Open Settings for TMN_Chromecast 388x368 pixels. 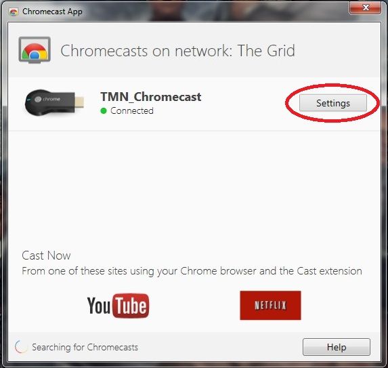[x=333, y=103]
